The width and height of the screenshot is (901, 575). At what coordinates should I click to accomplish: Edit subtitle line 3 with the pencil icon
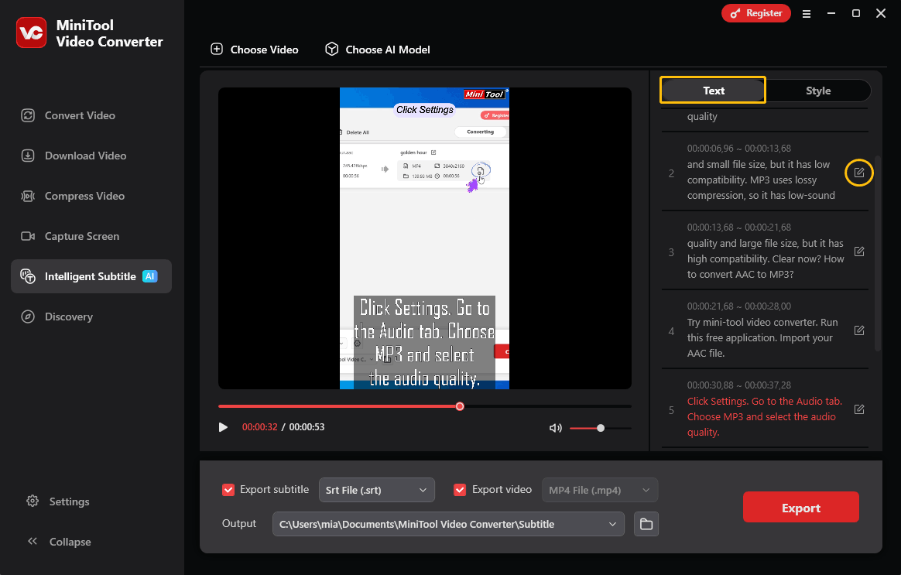(x=859, y=252)
